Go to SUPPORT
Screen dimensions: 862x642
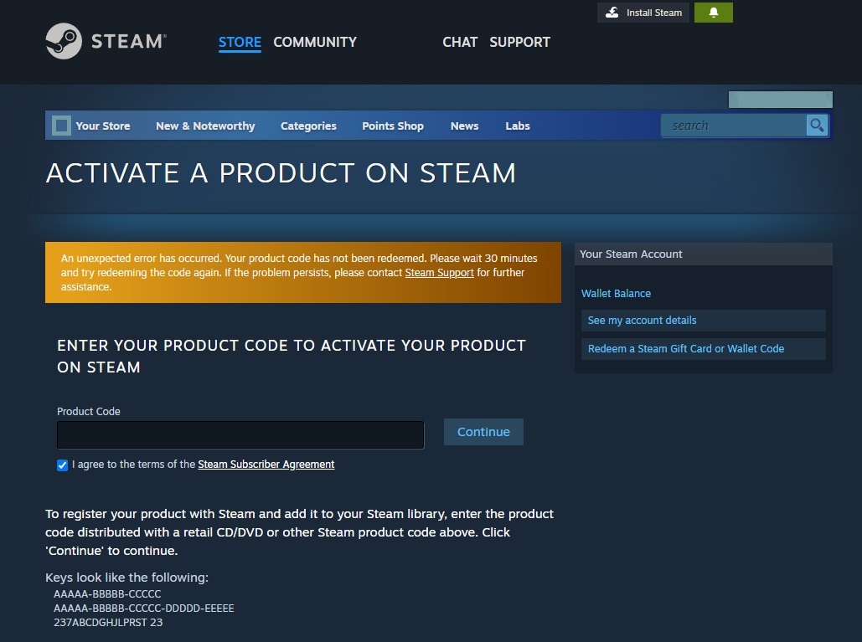coord(519,42)
